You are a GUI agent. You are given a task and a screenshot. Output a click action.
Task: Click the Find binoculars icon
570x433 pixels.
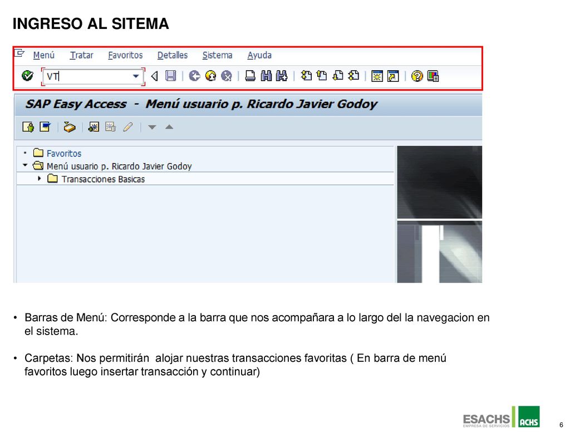click(266, 76)
